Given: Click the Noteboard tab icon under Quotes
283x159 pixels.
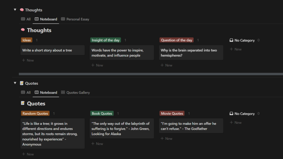Looking at the screenshot, I should pos(37,93).
